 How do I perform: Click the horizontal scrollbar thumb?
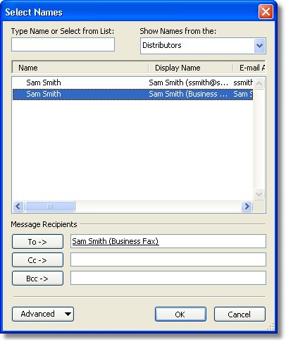coord(50,207)
